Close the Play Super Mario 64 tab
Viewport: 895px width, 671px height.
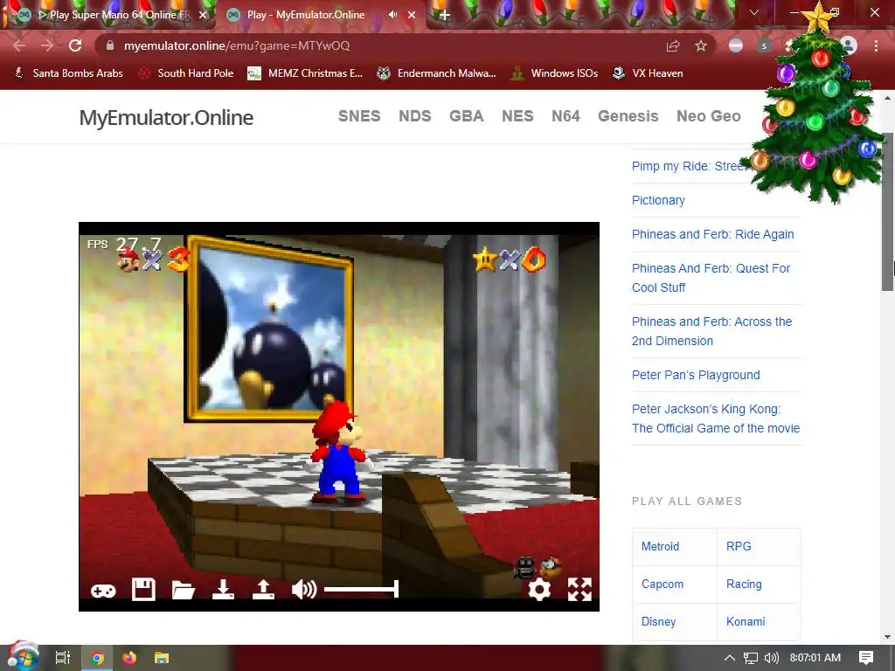click(x=203, y=15)
